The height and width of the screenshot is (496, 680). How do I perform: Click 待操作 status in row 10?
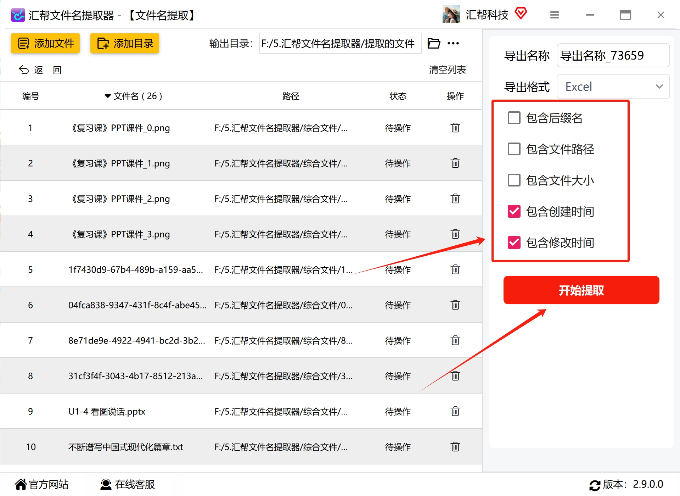coord(398,447)
